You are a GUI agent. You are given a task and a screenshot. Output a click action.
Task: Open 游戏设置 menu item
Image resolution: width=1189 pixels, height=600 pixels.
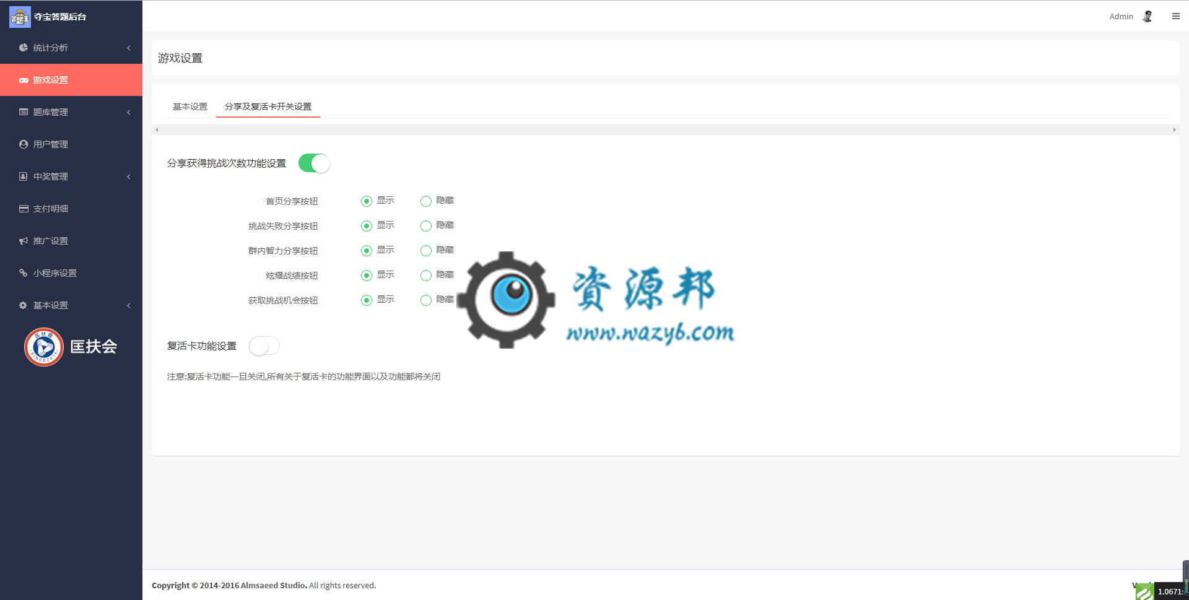click(71, 80)
